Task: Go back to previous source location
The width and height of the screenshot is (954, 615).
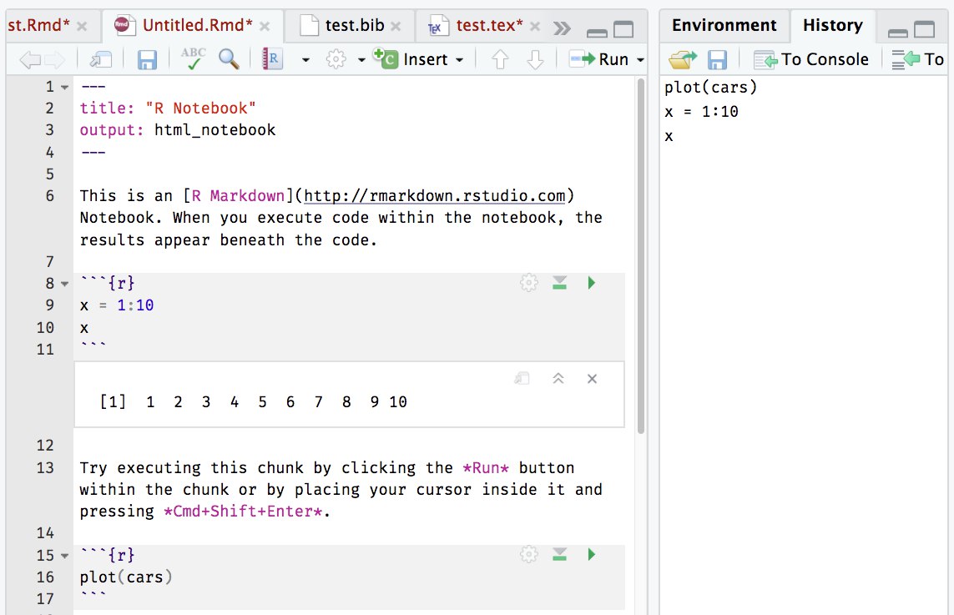Action: click(30, 59)
